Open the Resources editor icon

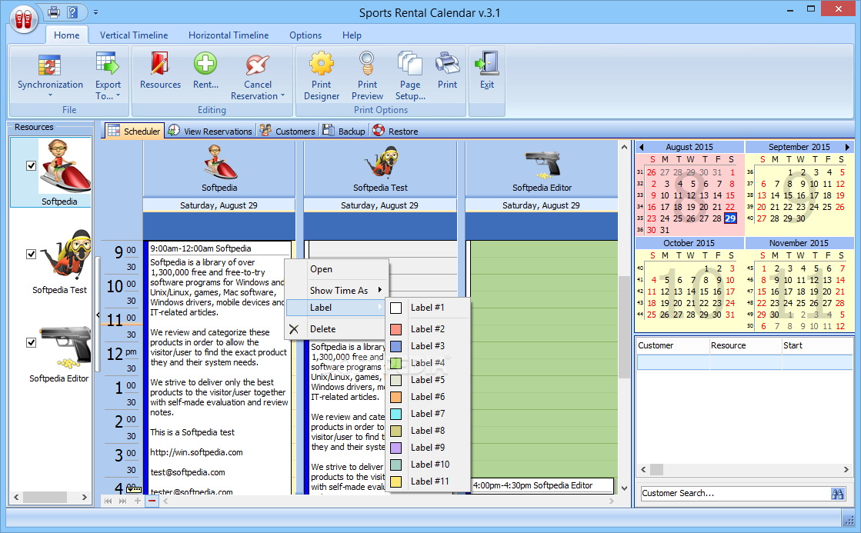pos(160,64)
